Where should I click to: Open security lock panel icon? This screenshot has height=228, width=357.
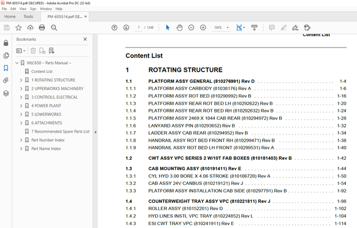pos(6,43)
